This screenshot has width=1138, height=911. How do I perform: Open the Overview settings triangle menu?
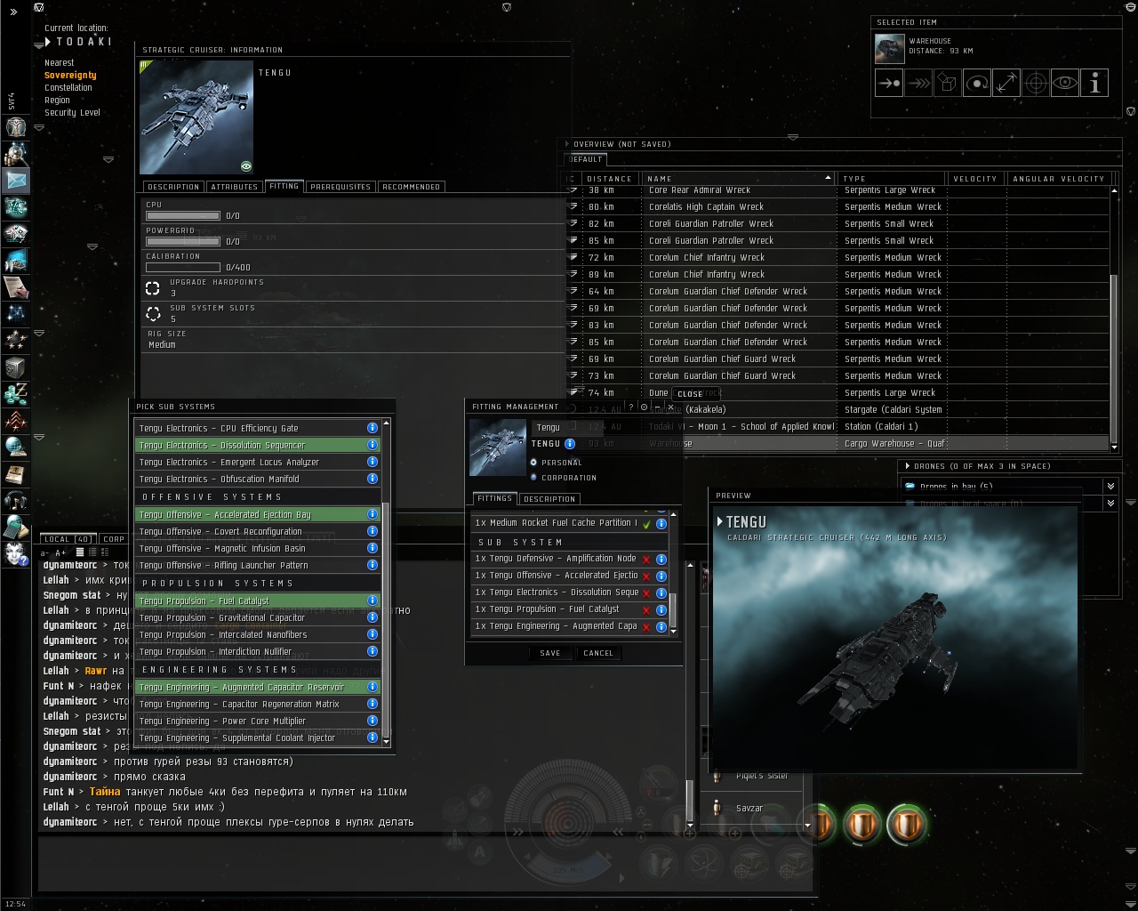[565, 144]
